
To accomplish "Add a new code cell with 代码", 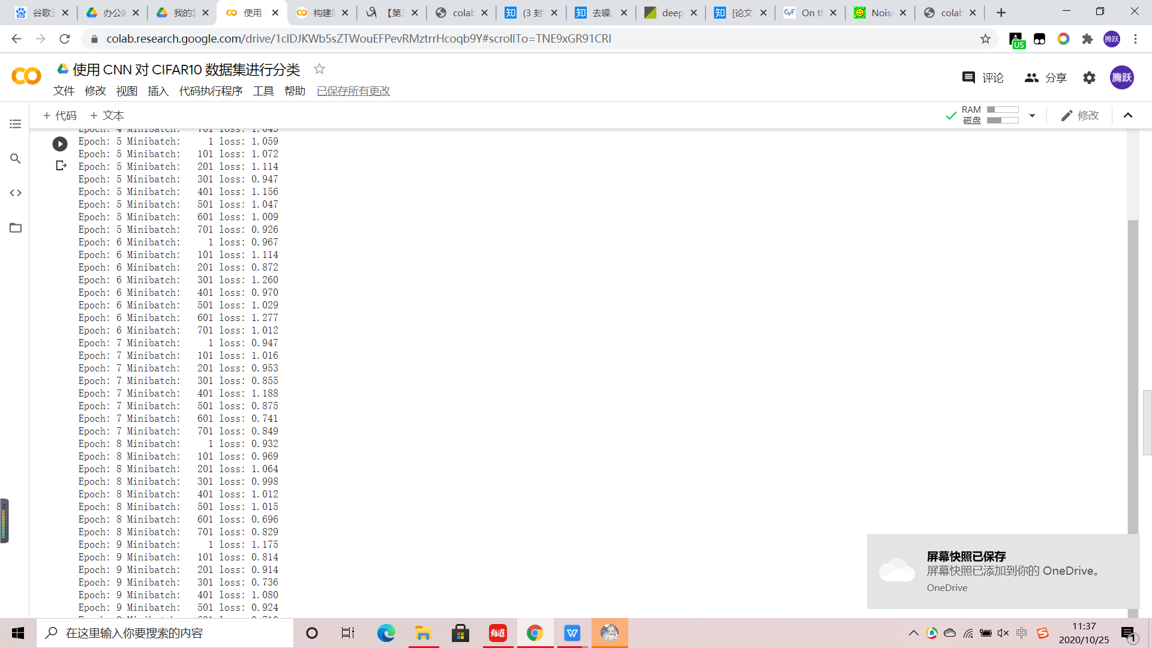I will pos(59,115).
